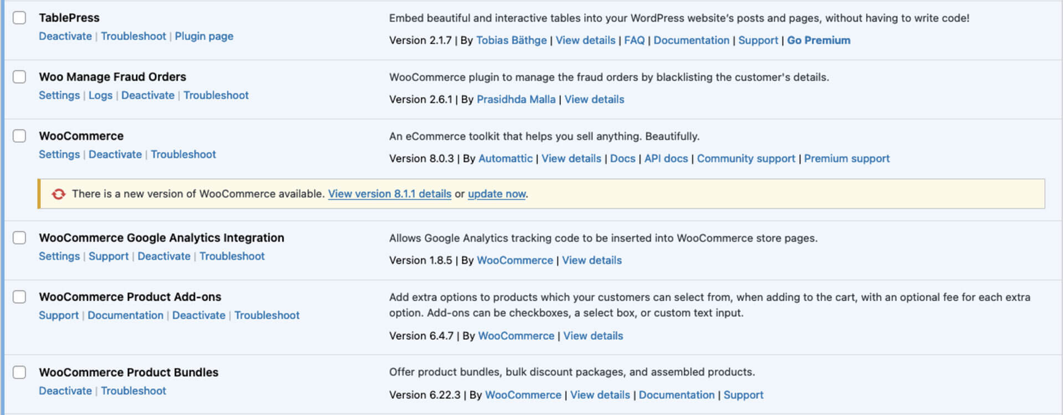The image size is (1063, 415).
Task: Click the 'Version 6.22.3' text
Action: [x=425, y=395]
